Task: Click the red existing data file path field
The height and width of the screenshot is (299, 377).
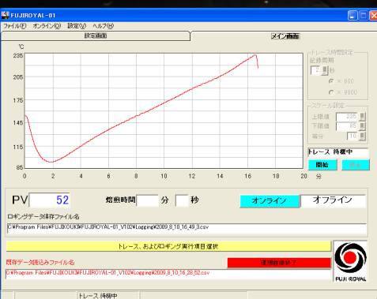Action: [168, 274]
